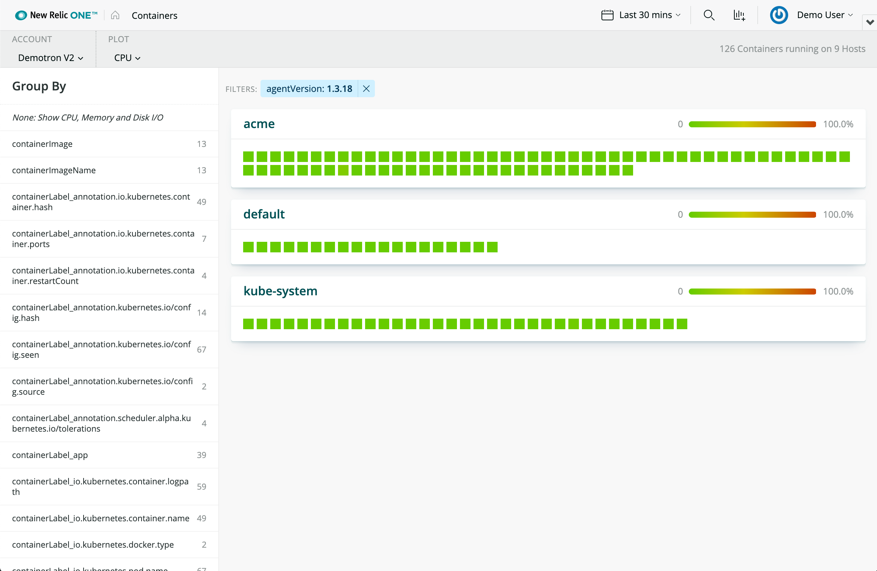Group by containerImageName

click(109, 170)
